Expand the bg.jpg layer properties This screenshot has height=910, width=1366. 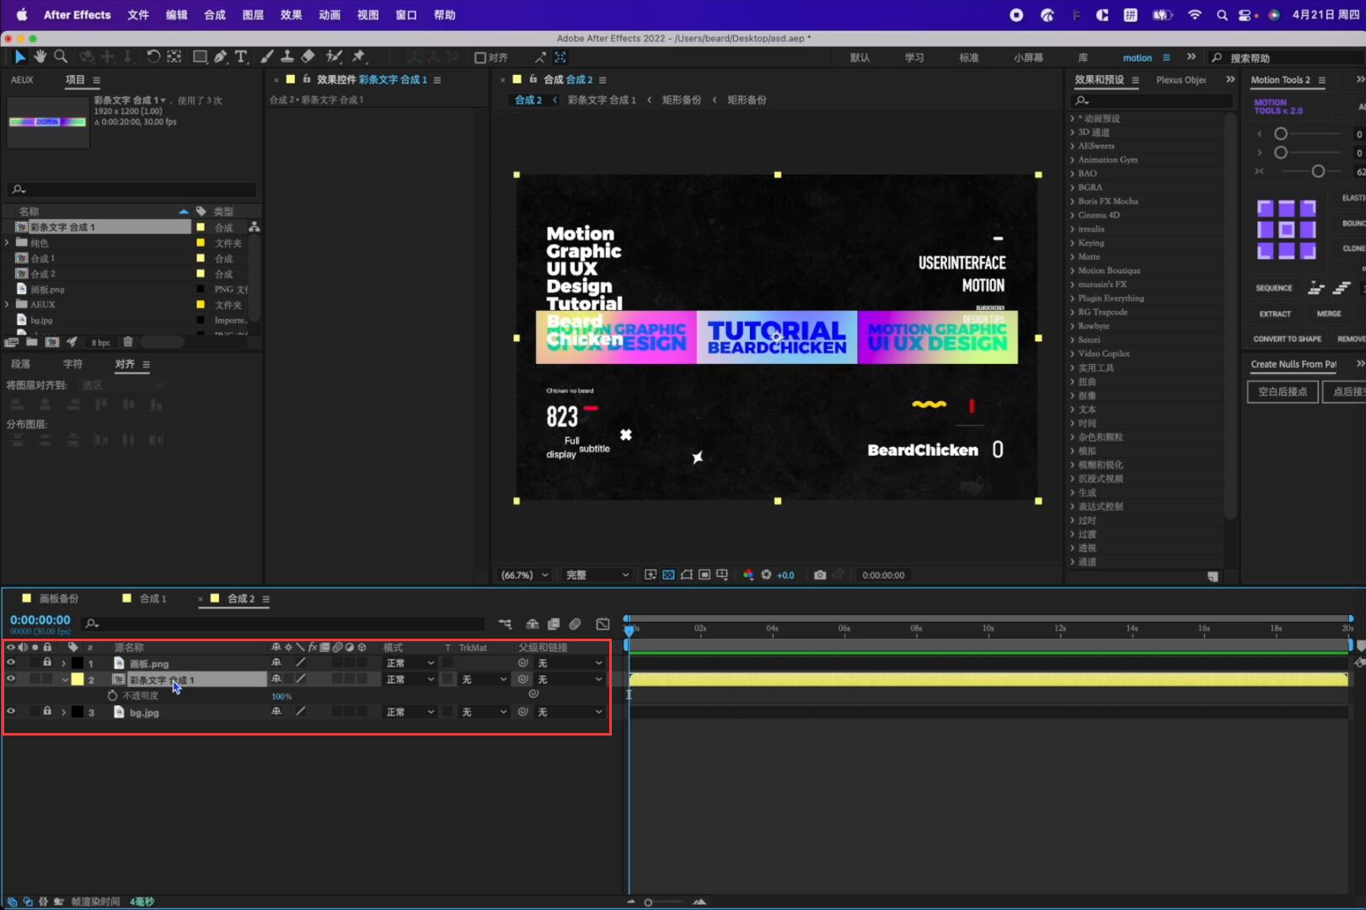pos(64,712)
